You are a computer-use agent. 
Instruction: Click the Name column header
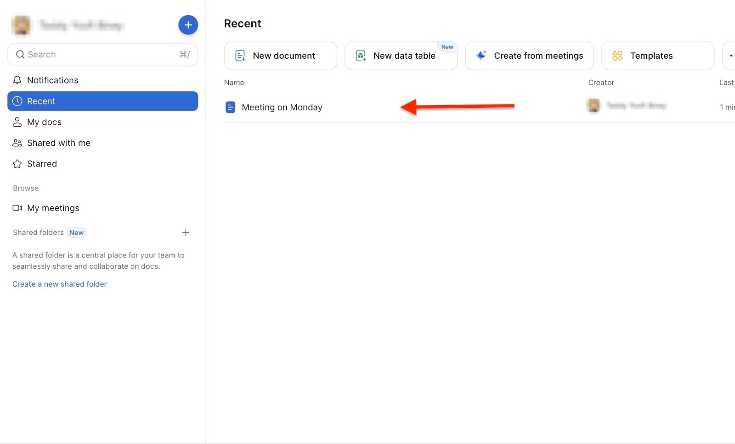pyautogui.click(x=234, y=83)
